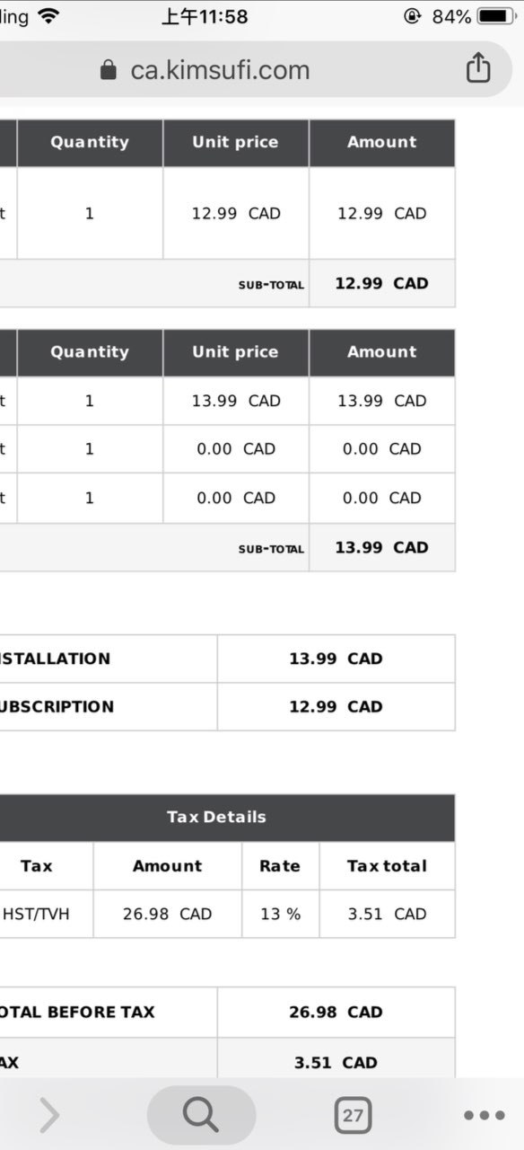Tap the Wi-Fi icon in status bar

tap(48, 16)
